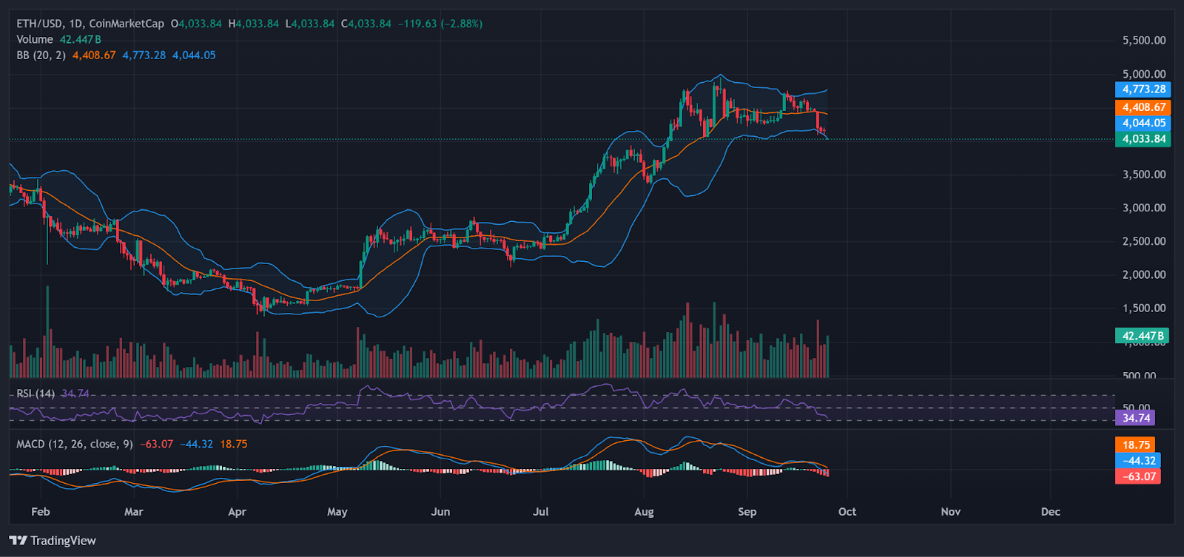This screenshot has height=557, width=1184.
Task: Click the May marker on time axis
Action: coord(337,512)
